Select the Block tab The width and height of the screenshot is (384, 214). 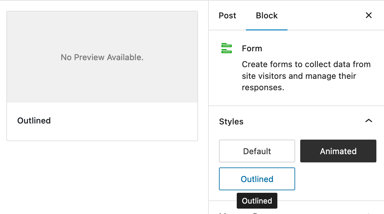pyautogui.click(x=266, y=15)
